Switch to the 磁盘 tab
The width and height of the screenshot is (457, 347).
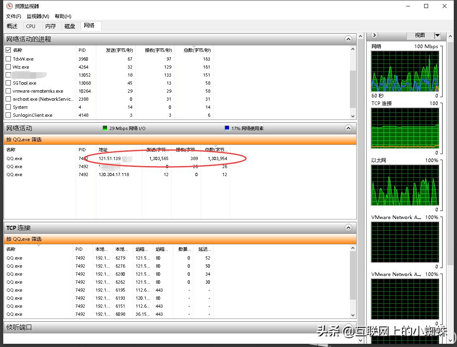point(69,26)
